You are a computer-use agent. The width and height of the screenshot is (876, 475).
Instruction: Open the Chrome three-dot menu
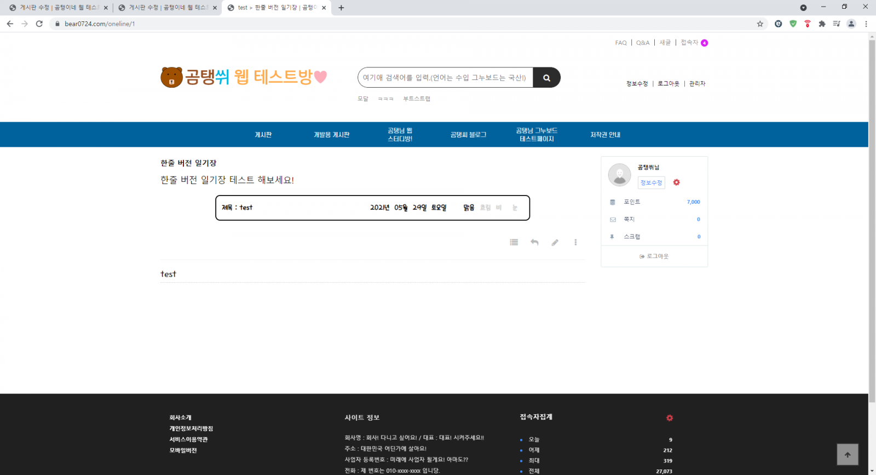(866, 24)
